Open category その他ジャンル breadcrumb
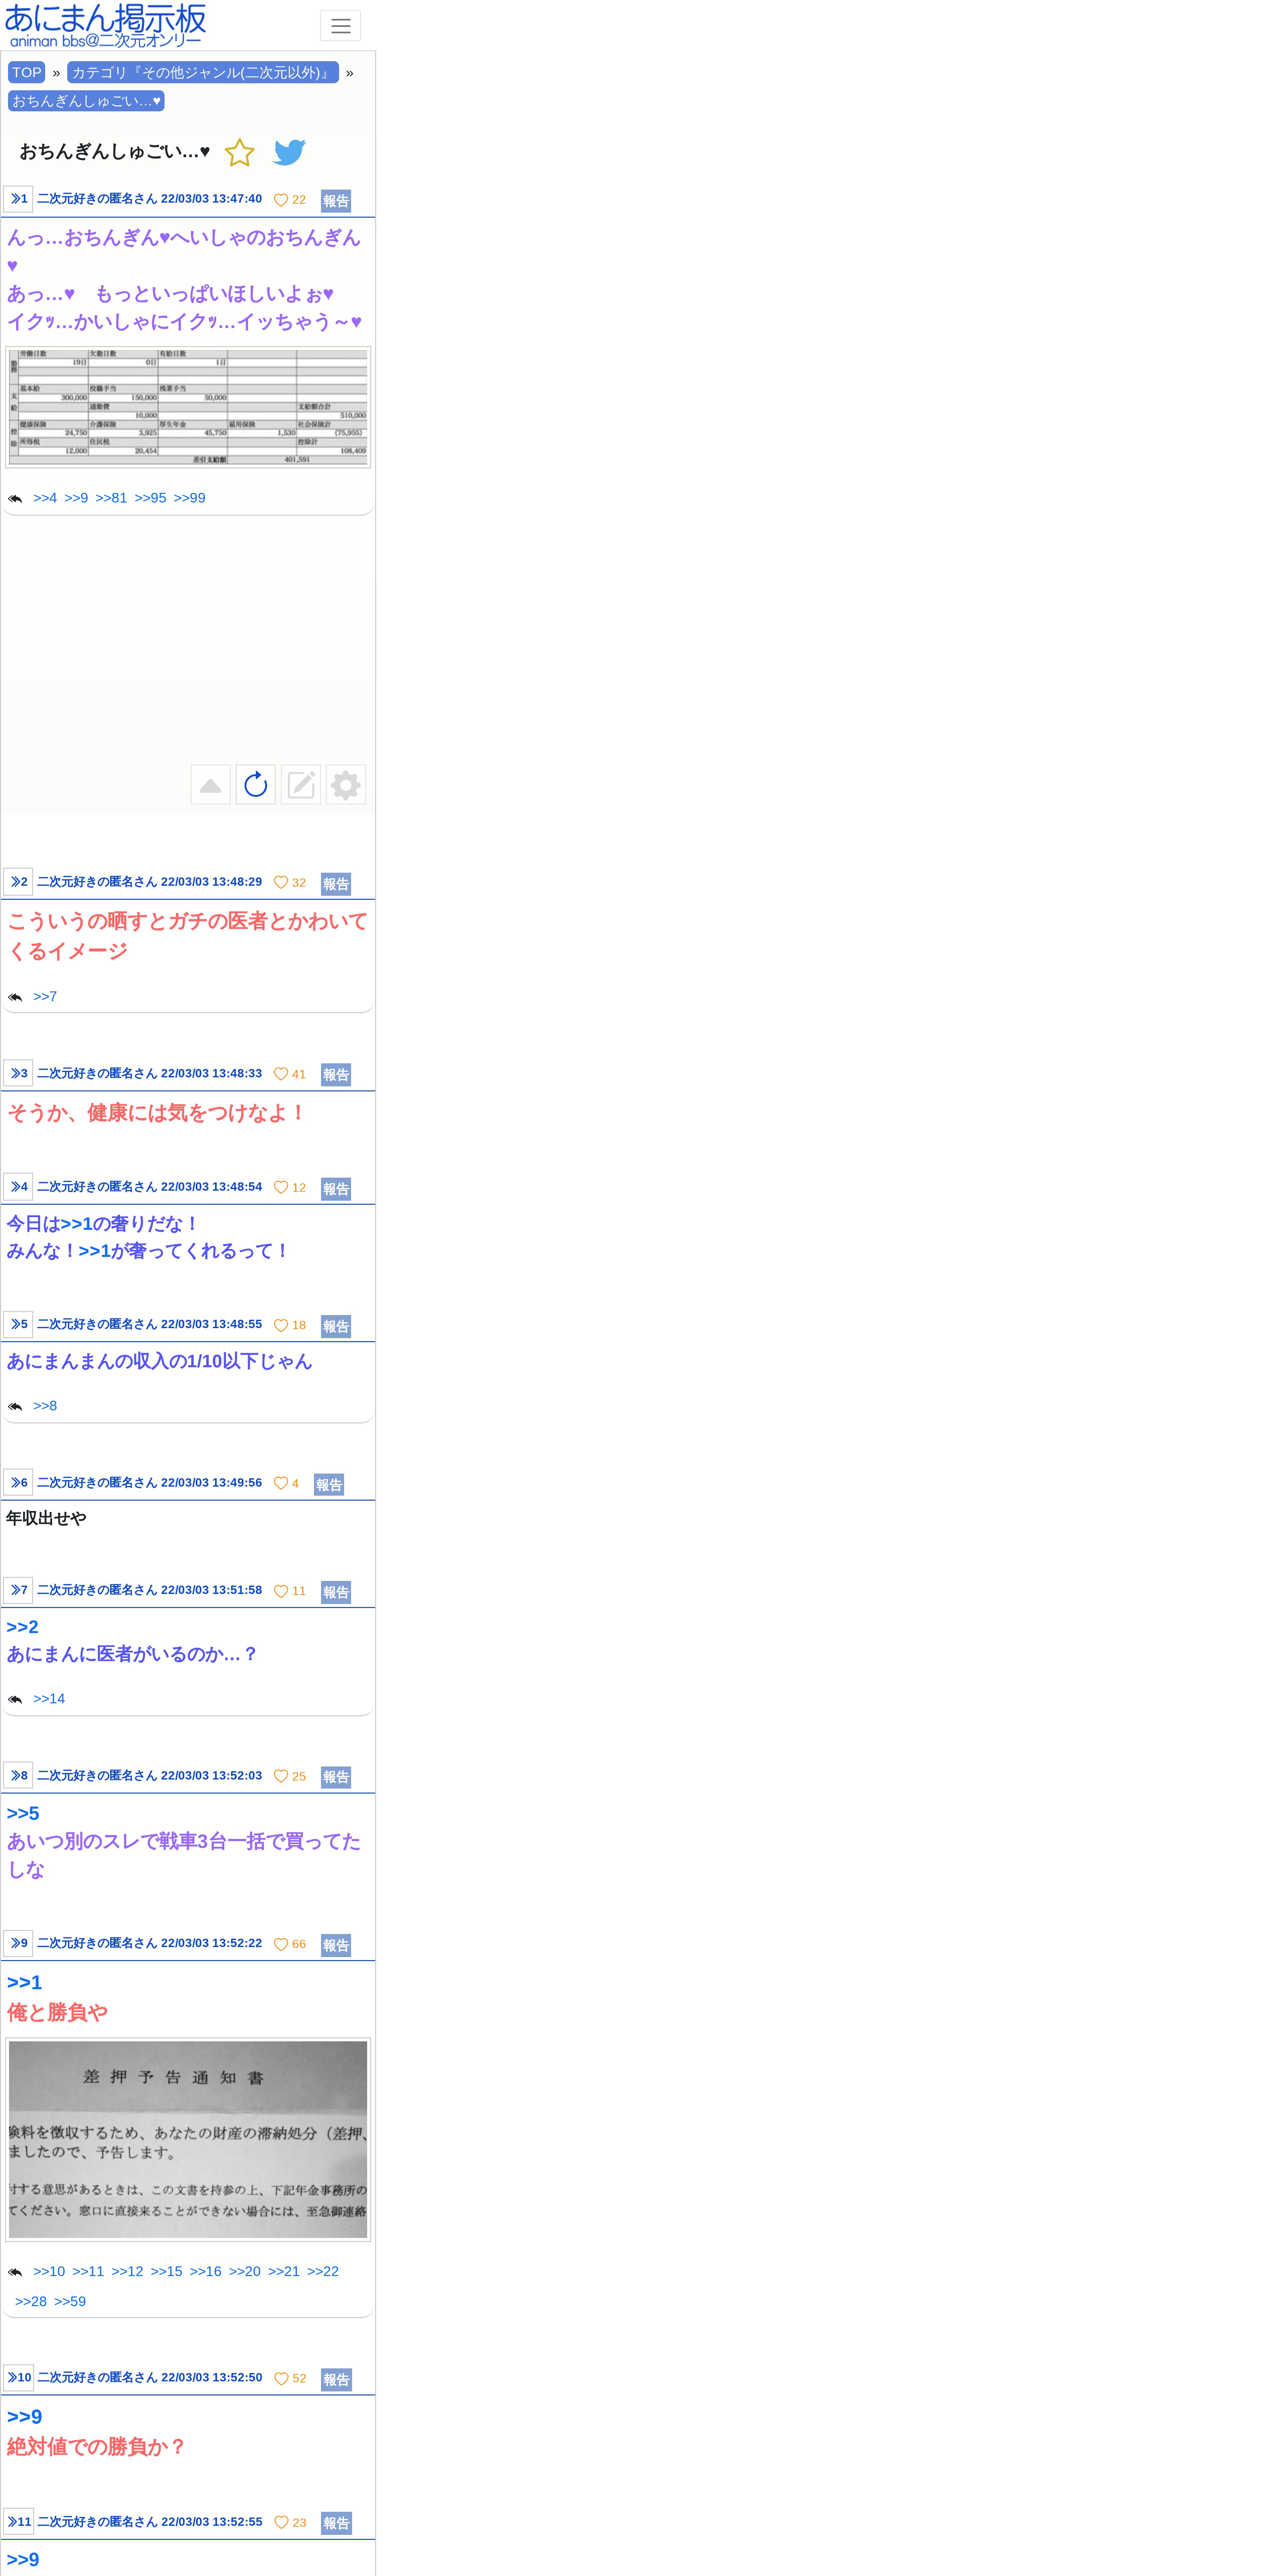Image resolution: width=1288 pixels, height=2576 pixels. [203, 73]
